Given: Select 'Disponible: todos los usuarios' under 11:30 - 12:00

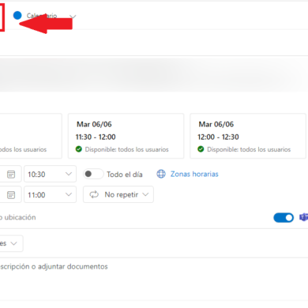Looking at the screenshot, I should (x=126, y=149).
